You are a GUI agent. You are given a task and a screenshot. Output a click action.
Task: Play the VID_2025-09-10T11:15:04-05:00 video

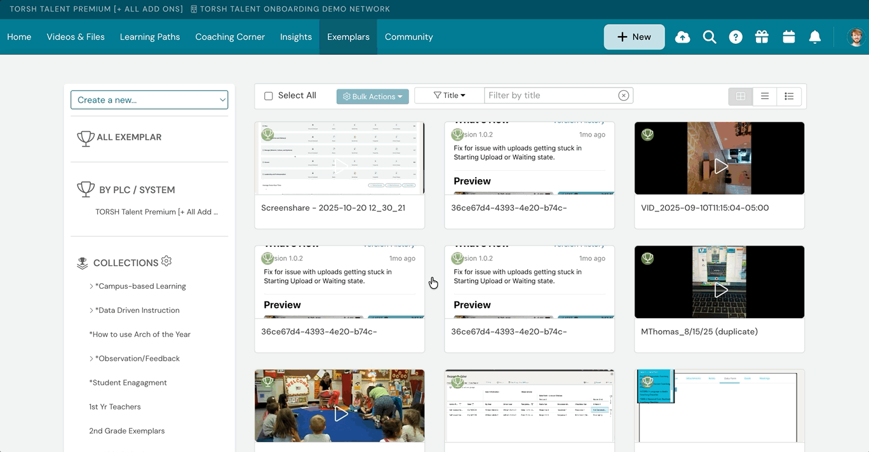click(x=720, y=166)
